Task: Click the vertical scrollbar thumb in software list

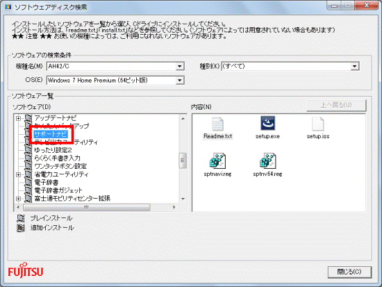Action: (x=183, y=161)
